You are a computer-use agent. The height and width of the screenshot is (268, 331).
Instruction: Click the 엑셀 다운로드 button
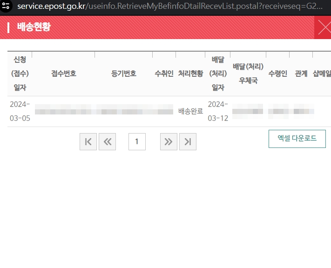(297, 139)
